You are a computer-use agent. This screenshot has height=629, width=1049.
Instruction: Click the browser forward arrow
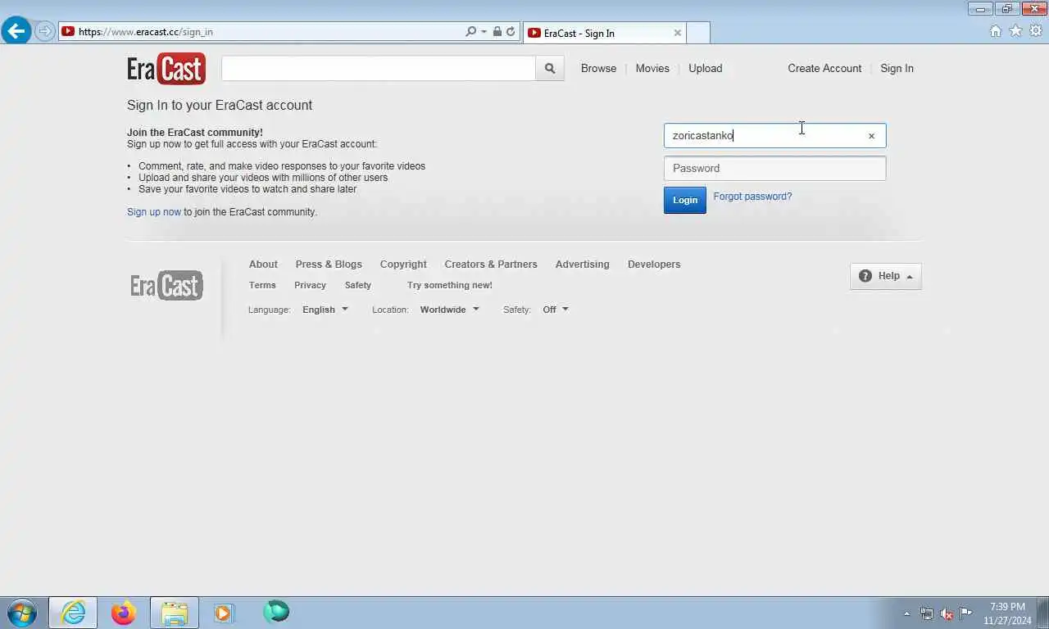click(45, 31)
